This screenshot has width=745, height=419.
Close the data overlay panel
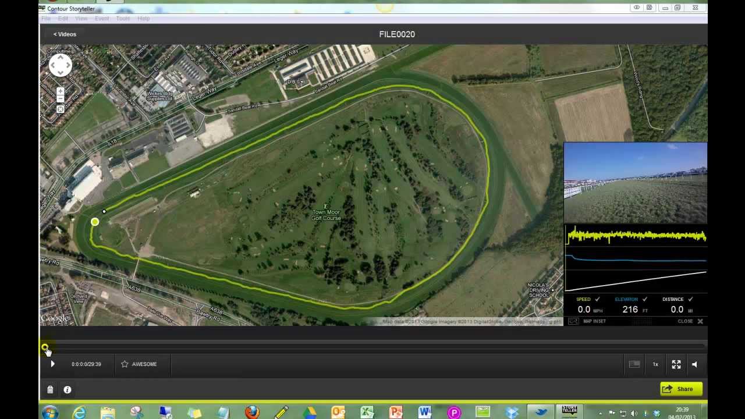click(690, 321)
